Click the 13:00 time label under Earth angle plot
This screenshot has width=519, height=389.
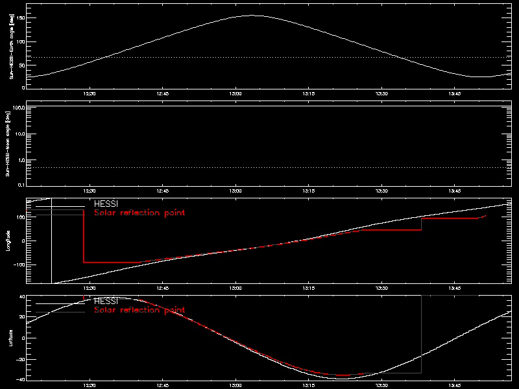[x=235, y=94]
